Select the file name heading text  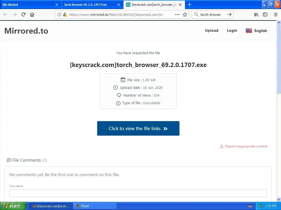pos(138,65)
